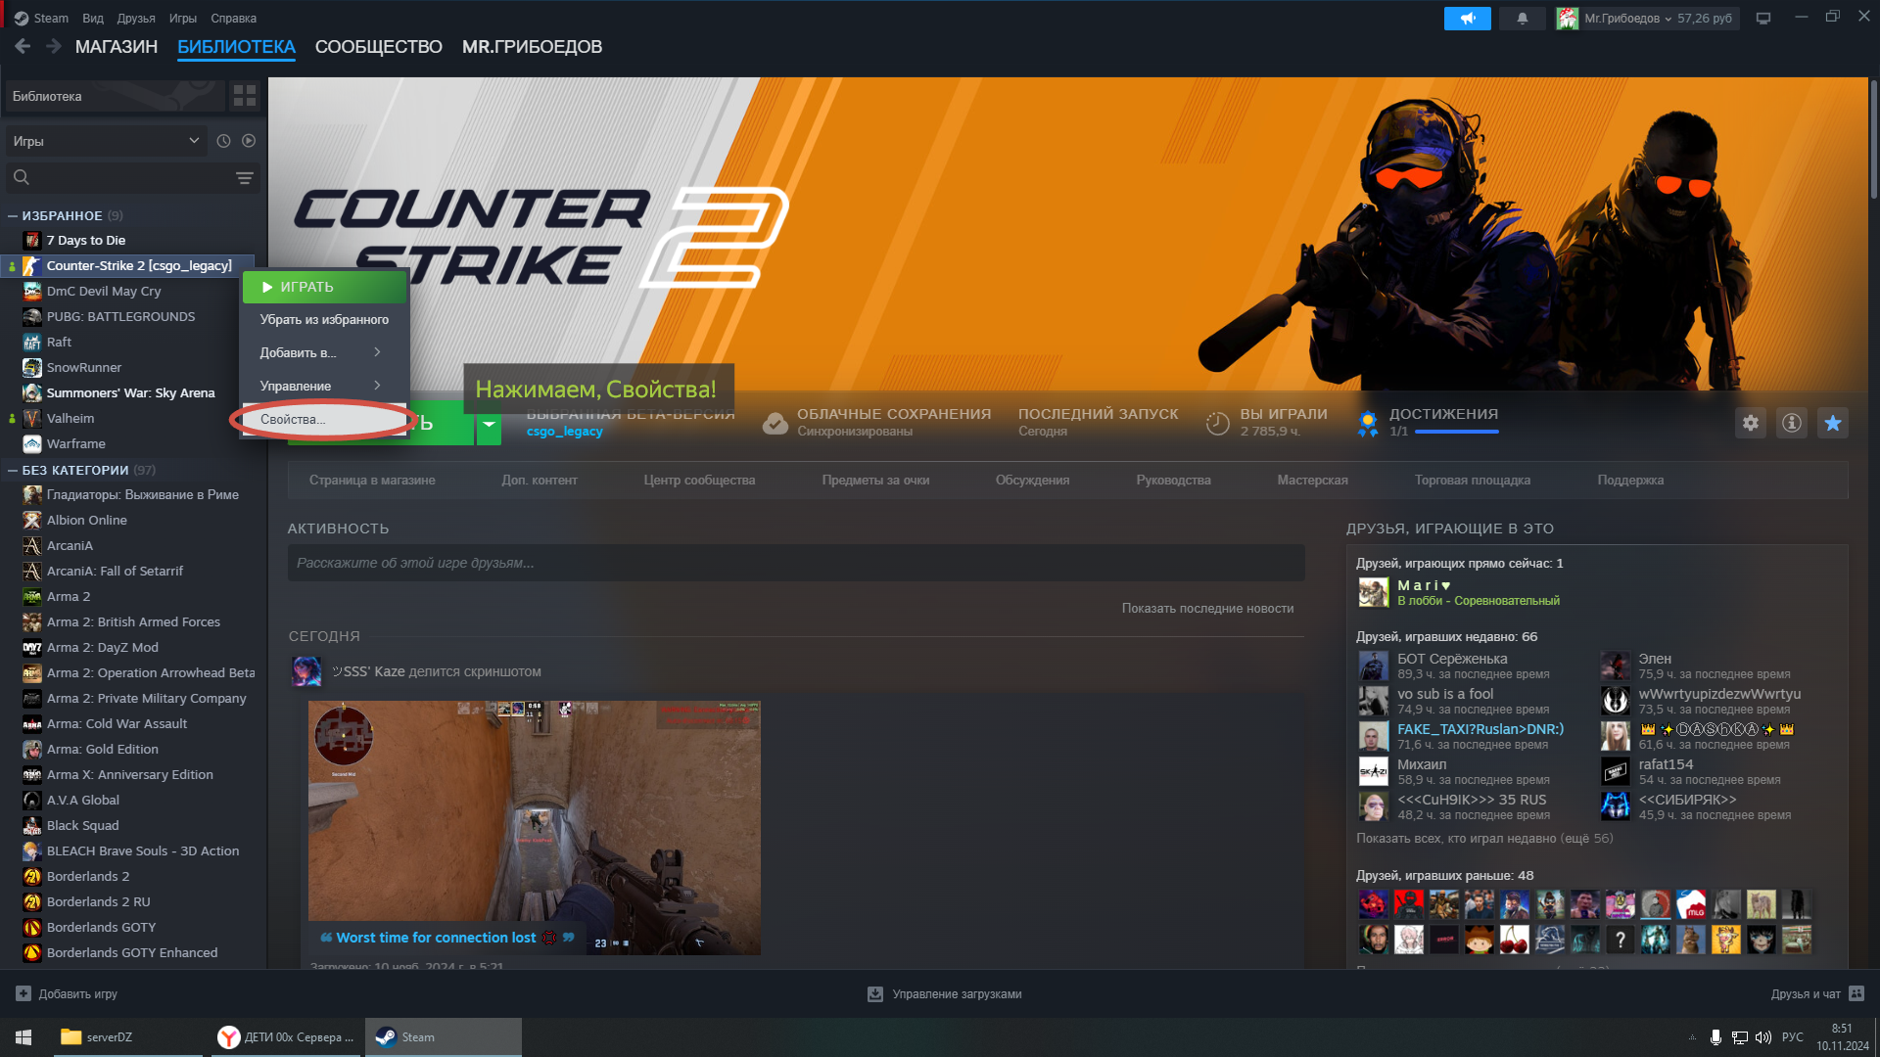Open the play button dropdown arrow
The height and width of the screenshot is (1057, 1880).
pyautogui.click(x=489, y=424)
